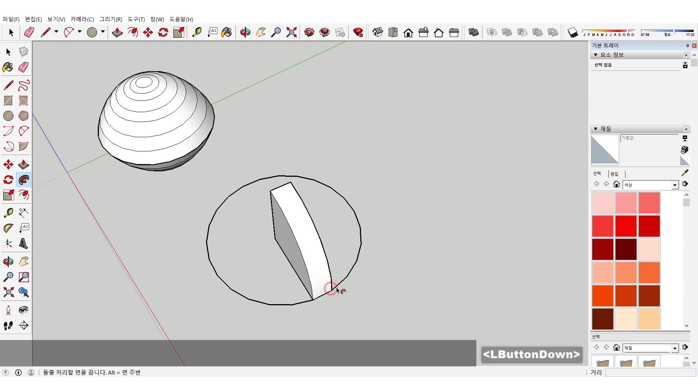Select the Paint Bucket tool
This screenshot has width=698, height=392.
(x=8, y=67)
